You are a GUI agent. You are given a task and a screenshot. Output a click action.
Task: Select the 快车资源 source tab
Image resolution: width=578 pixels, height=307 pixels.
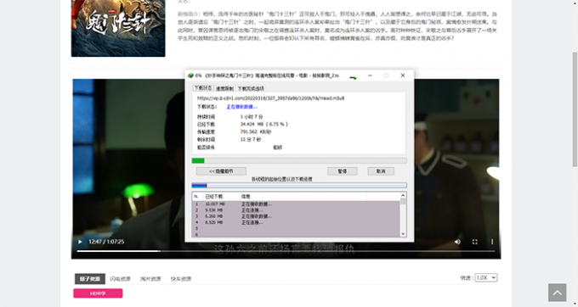181,279
